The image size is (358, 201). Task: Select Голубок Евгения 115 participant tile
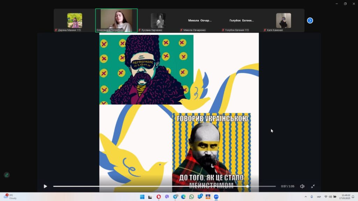pos(242,21)
